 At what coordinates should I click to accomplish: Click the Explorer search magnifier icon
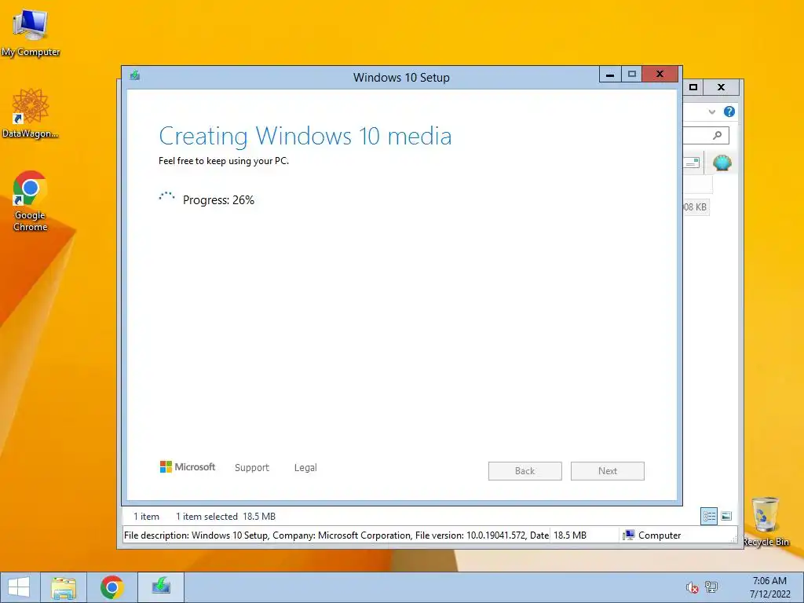[x=718, y=135]
